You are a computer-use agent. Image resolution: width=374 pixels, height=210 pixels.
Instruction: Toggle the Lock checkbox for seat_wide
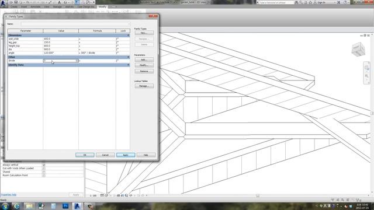[117, 39]
